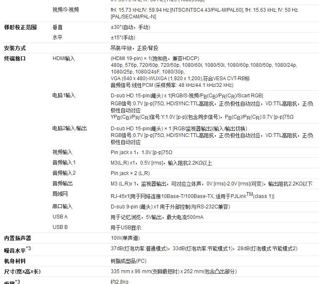Image resolution: width=319 pixels, height=284 pixels.
Task: Click the fH: 15.73 kHz NTSC frequency line
Action: point(204,13)
